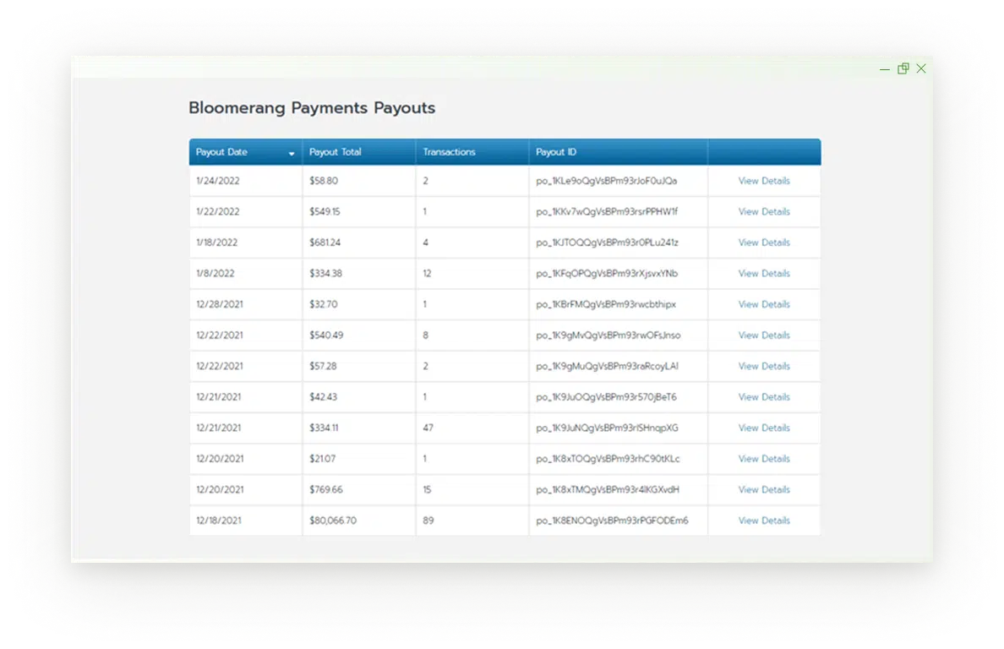View details for the $57.28 payout
Screen dimensions: 1004x649
pos(764,366)
